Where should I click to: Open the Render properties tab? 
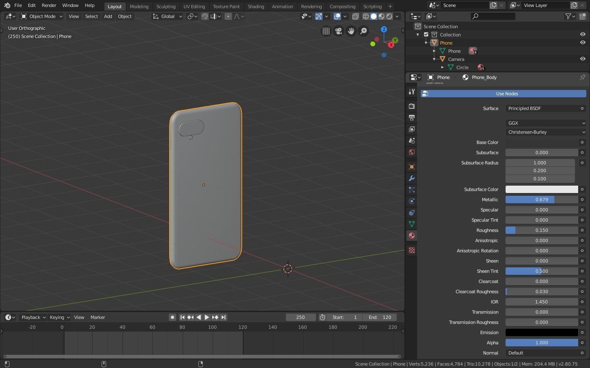412,106
